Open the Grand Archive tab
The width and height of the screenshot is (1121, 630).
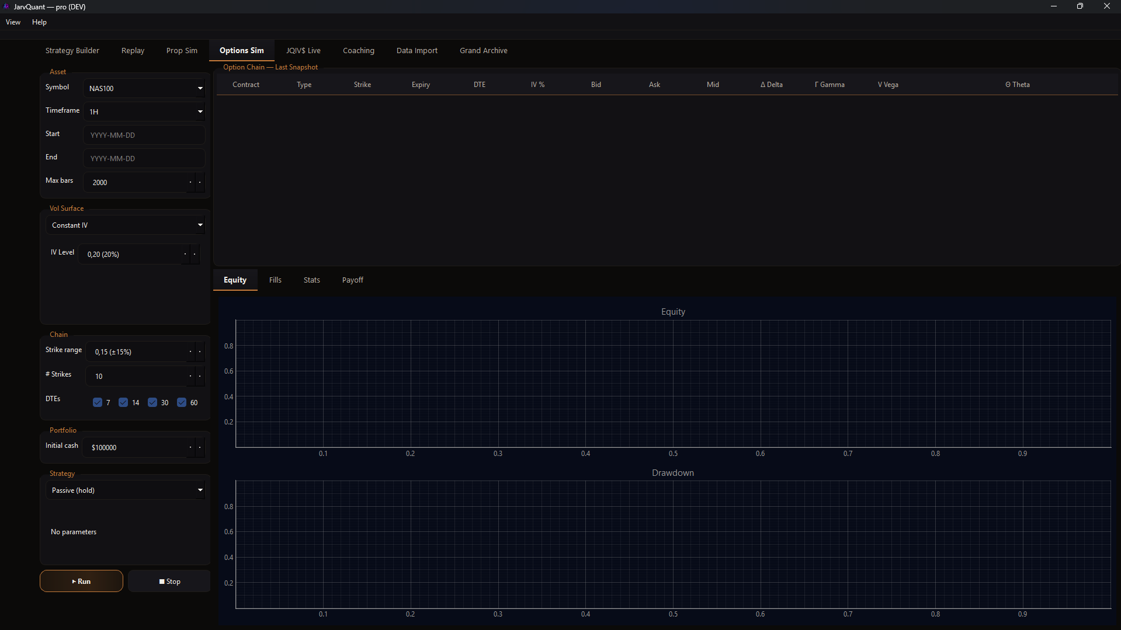click(x=484, y=51)
